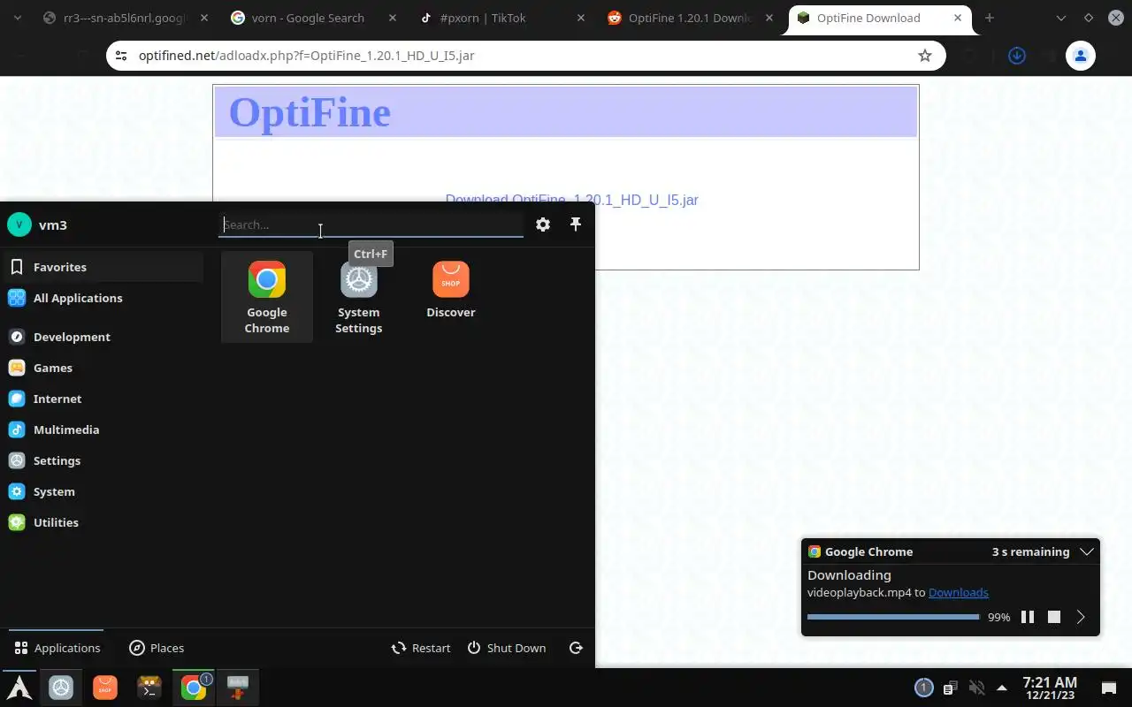Open Settings category in launcher
The width and height of the screenshot is (1132, 707).
click(102, 460)
